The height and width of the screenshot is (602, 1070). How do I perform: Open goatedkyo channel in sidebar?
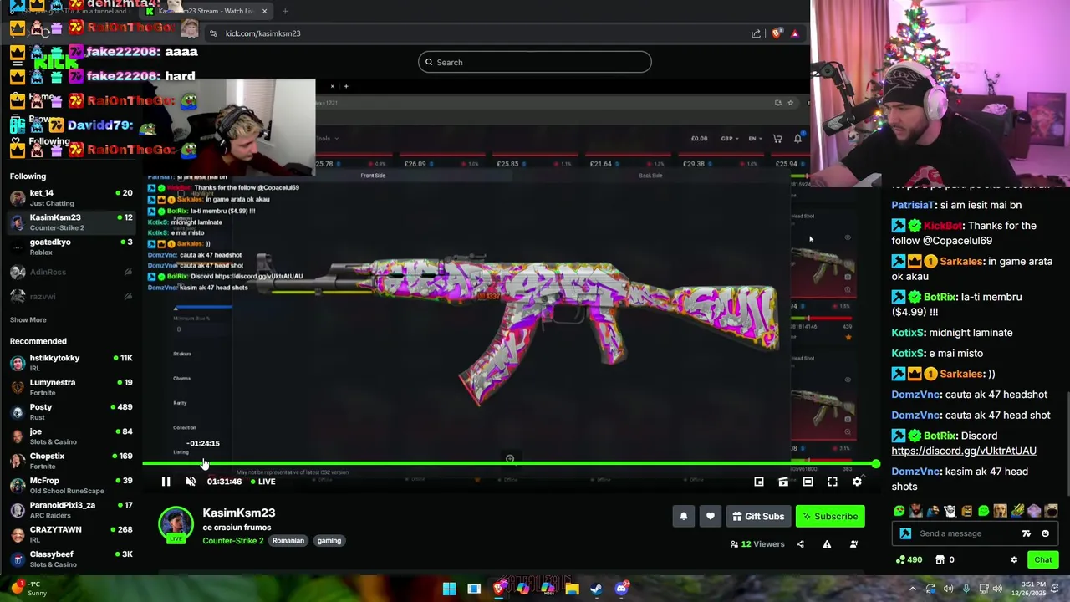71,247
